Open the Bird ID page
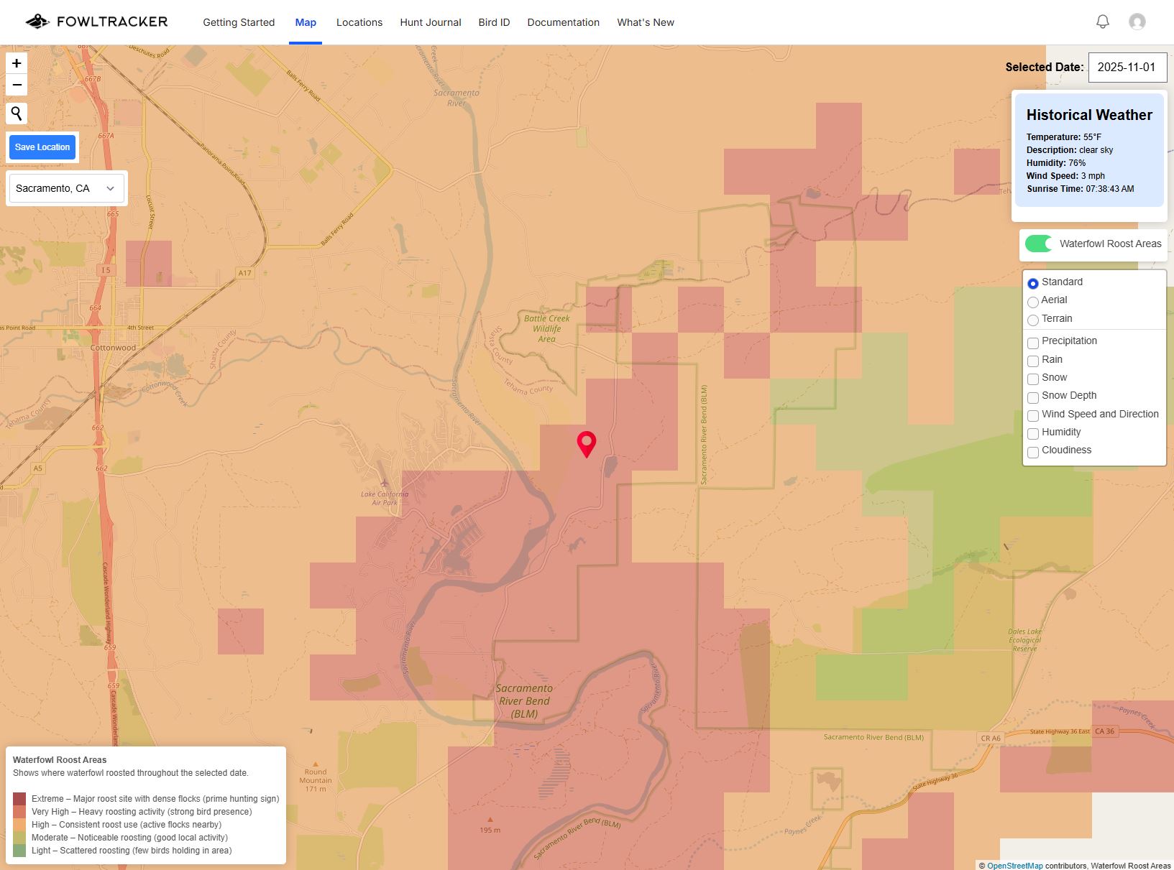 pyautogui.click(x=493, y=22)
